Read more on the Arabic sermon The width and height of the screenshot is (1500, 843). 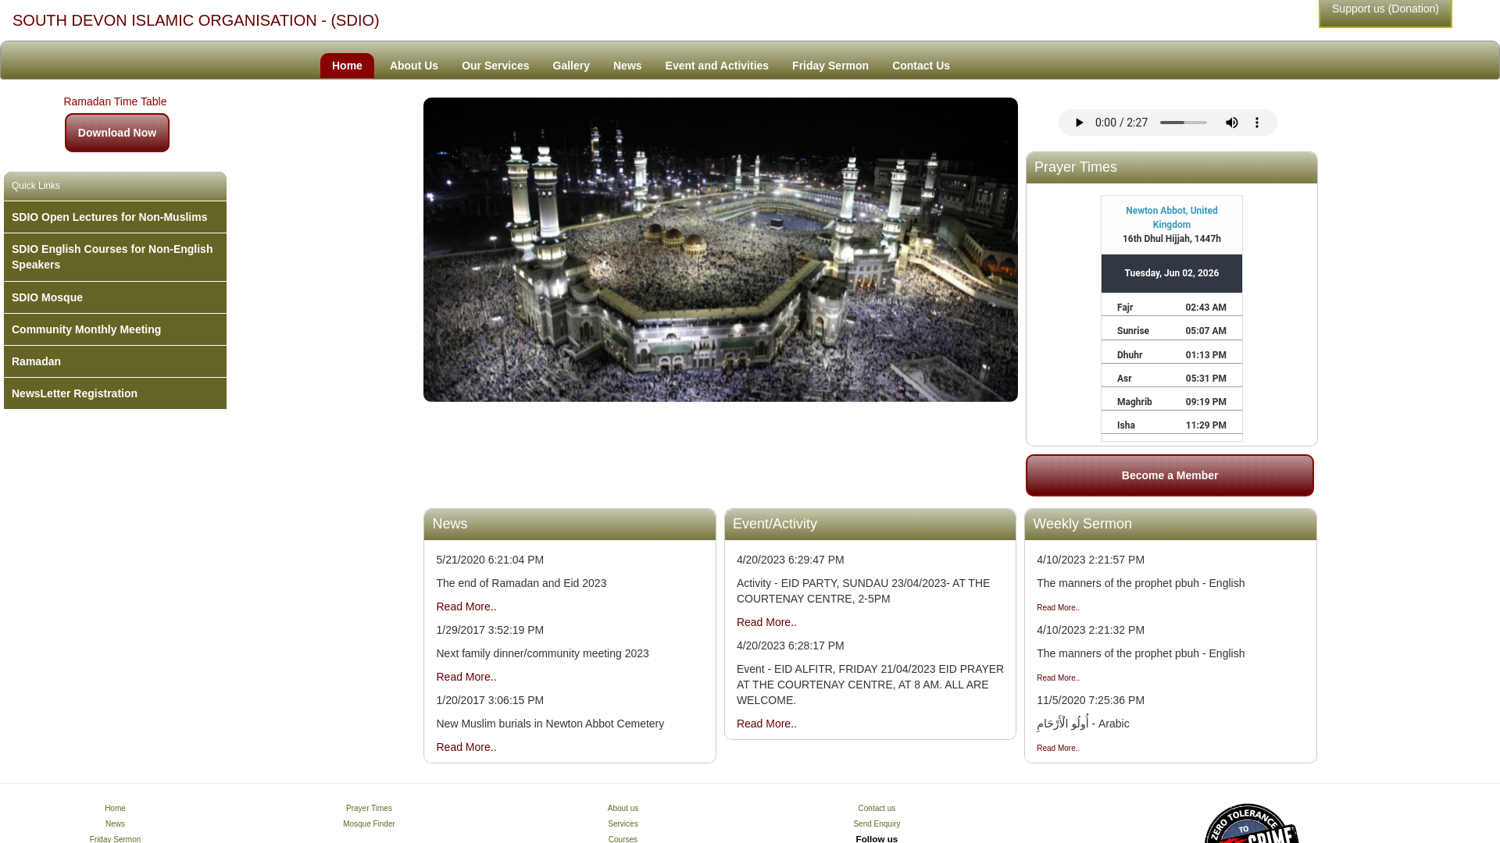pos(1058,748)
